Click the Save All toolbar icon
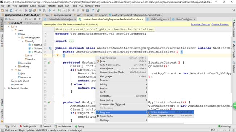The height and width of the screenshot is (132, 236). point(7,10)
